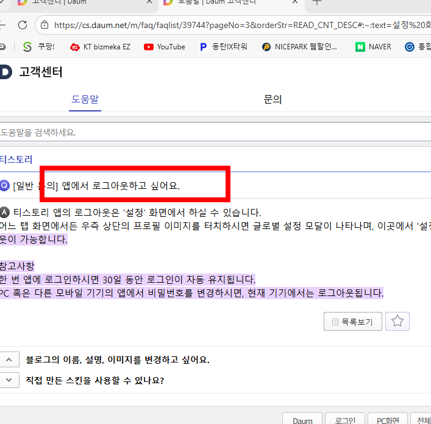Bookmark this FAQ with the star icon

(397, 321)
